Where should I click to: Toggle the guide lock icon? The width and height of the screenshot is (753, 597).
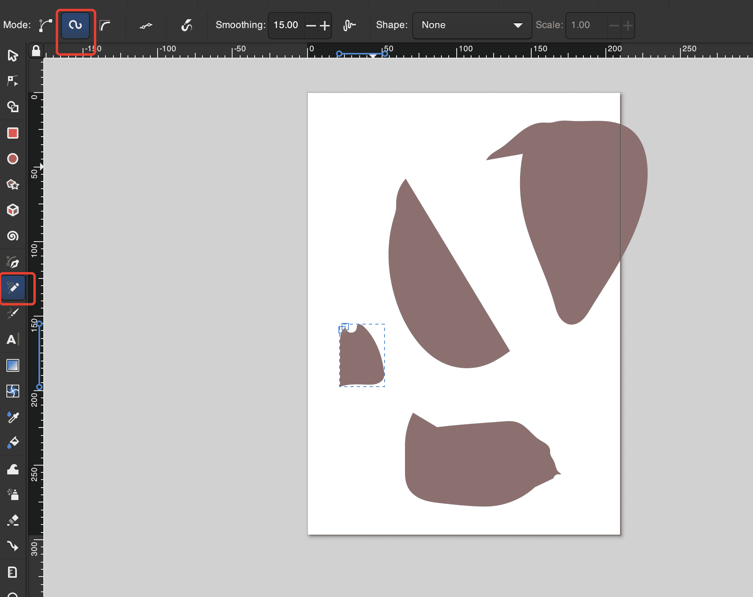click(x=36, y=51)
